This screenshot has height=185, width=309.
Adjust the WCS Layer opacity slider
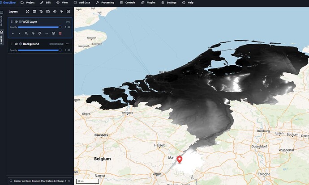click(x=39, y=27)
